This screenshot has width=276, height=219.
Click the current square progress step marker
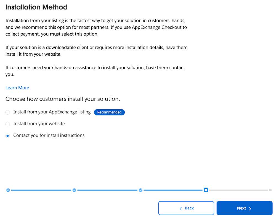coord(206,190)
